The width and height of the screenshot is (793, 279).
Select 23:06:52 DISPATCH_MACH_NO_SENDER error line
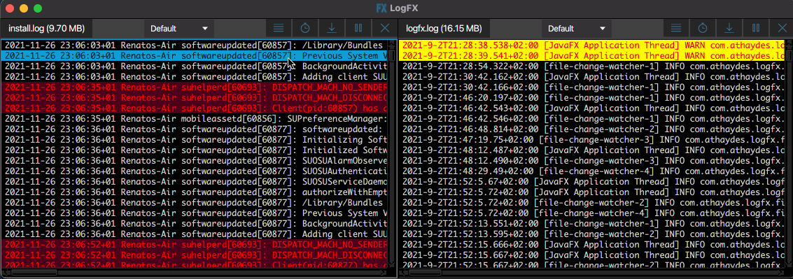195,245
